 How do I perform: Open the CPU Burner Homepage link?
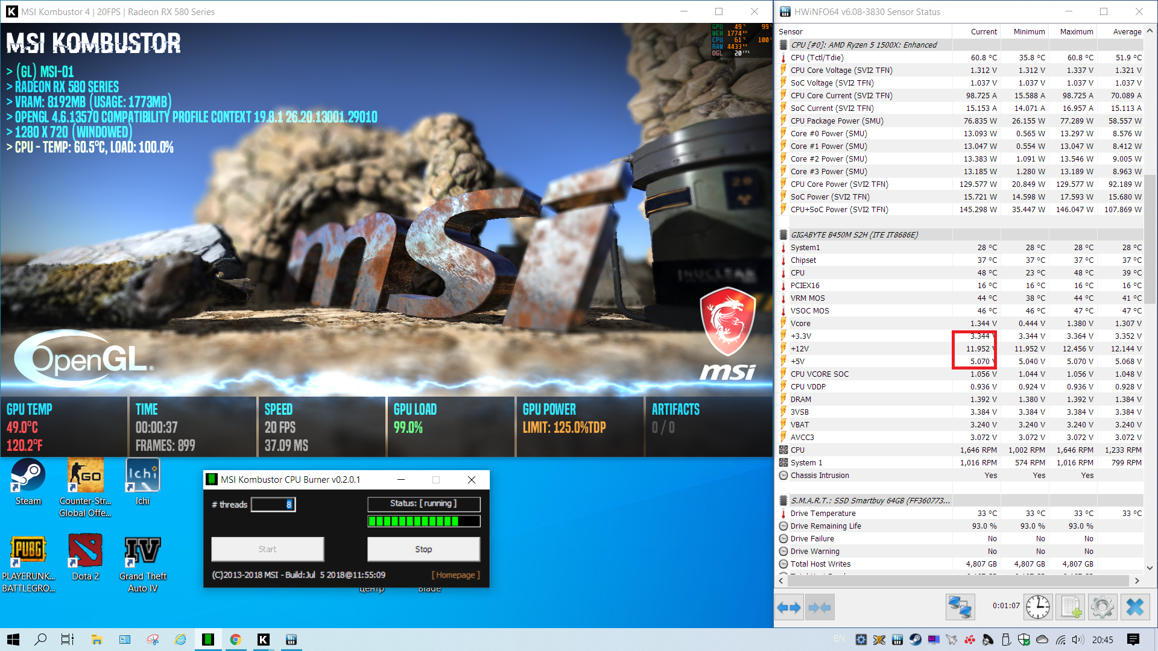pyautogui.click(x=456, y=575)
